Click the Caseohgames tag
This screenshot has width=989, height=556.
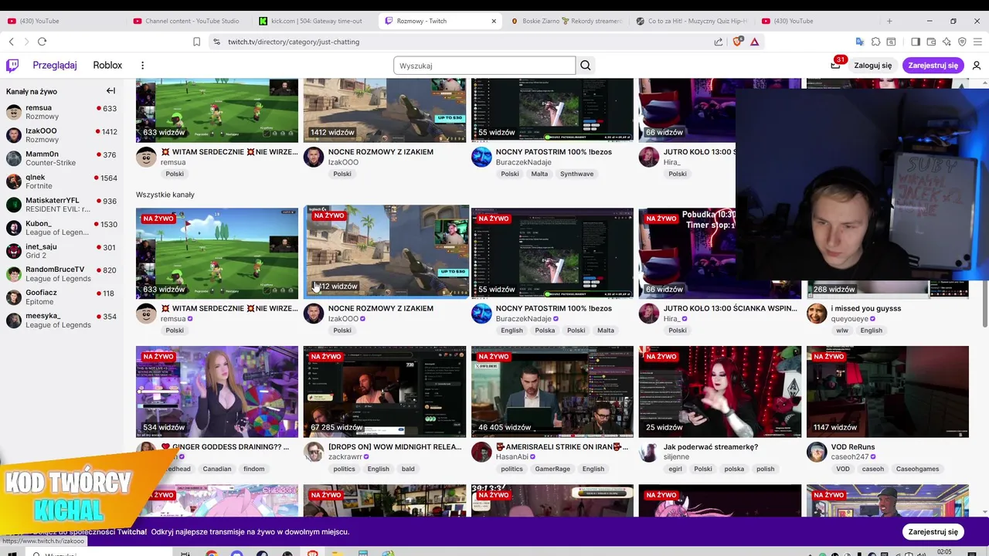(x=918, y=469)
